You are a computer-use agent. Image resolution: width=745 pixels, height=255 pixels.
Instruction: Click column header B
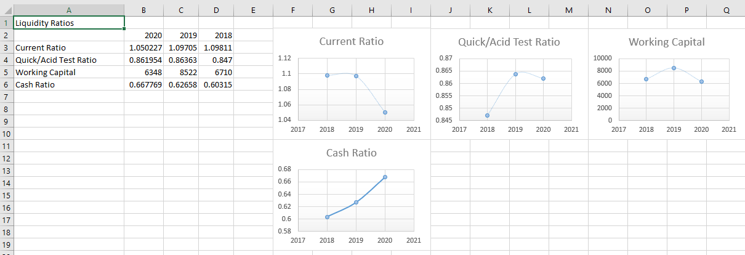(144, 10)
